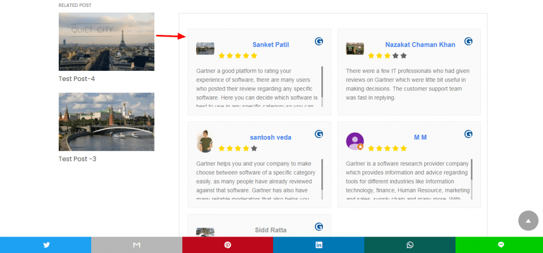Open the Nazakat Chaman Khan reviewer link
Viewport: 543px width, 253px height.
[420, 44]
